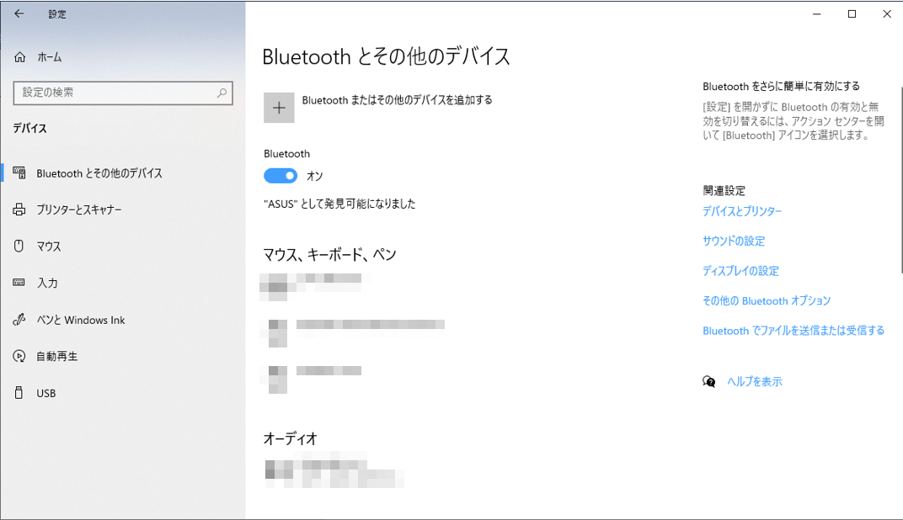
Task: Click the オン label beside the toggle
Action: point(314,176)
